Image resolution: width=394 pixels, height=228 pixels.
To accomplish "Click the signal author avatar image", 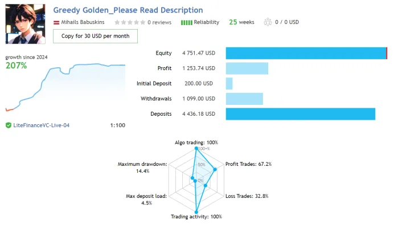I will (x=26, y=24).
